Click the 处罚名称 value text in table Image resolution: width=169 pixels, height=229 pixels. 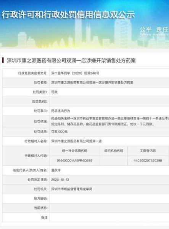click(92, 82)
